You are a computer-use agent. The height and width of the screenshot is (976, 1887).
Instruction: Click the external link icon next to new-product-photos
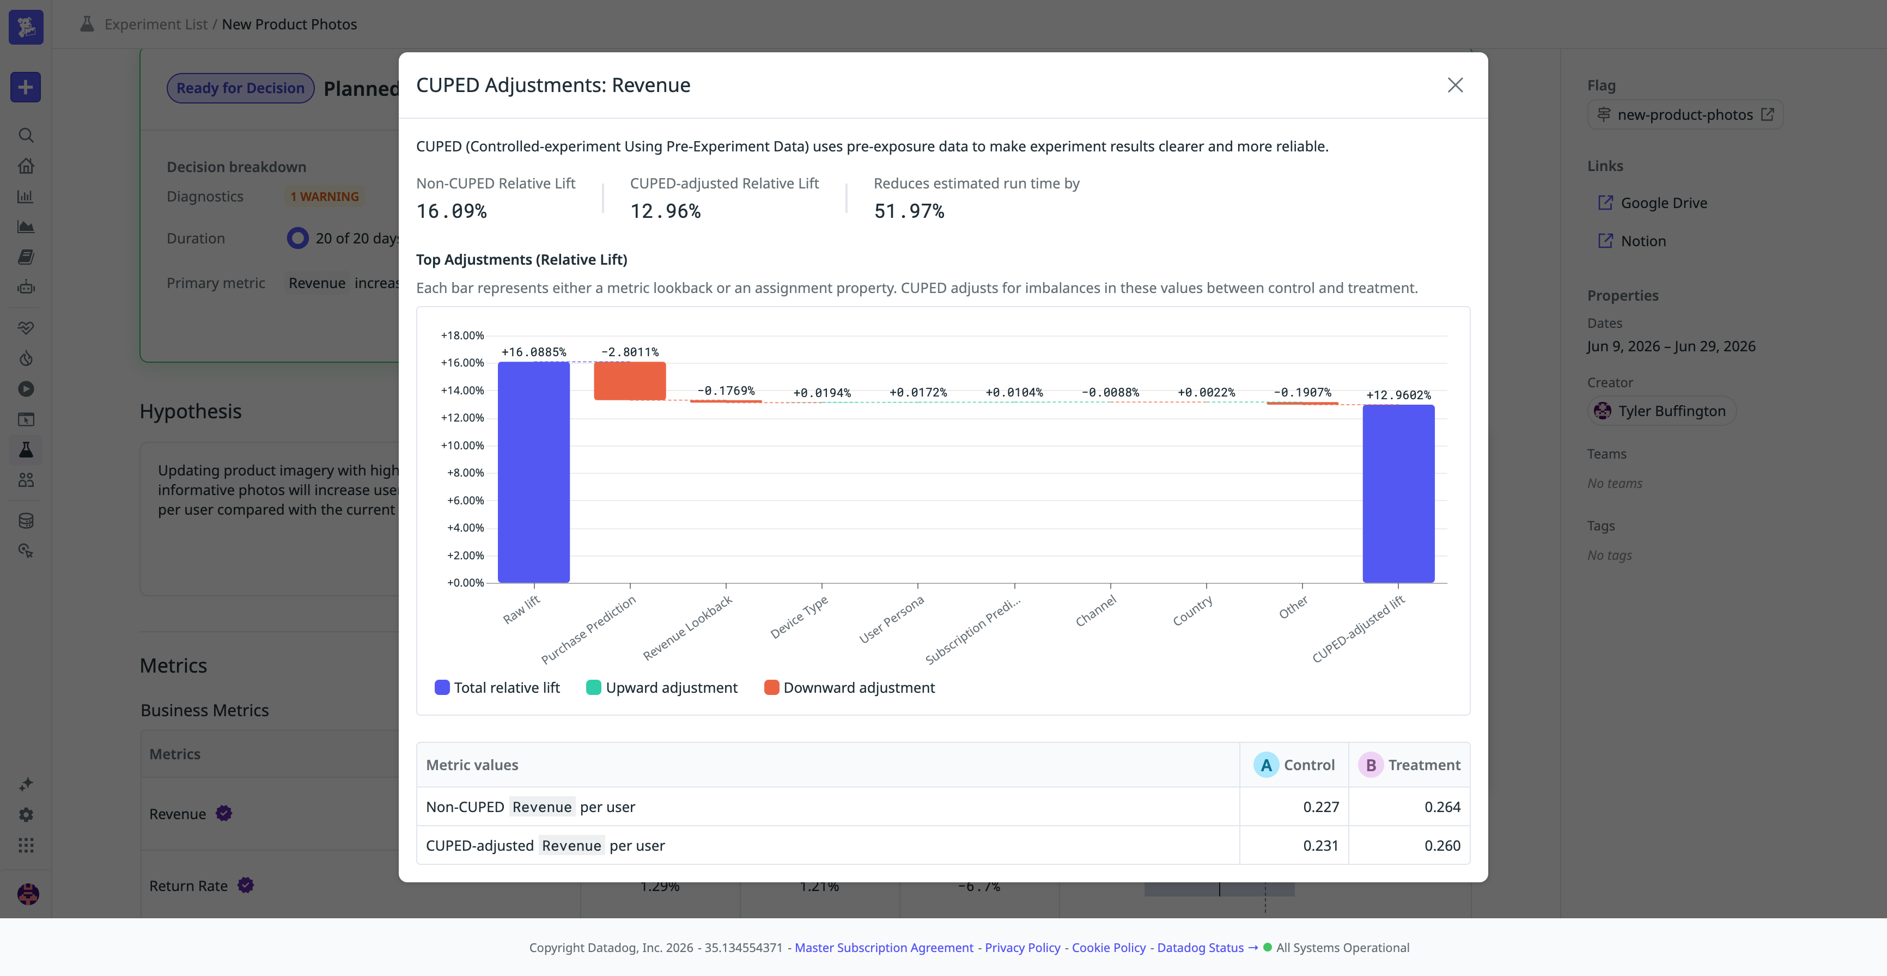(1767, 114)
